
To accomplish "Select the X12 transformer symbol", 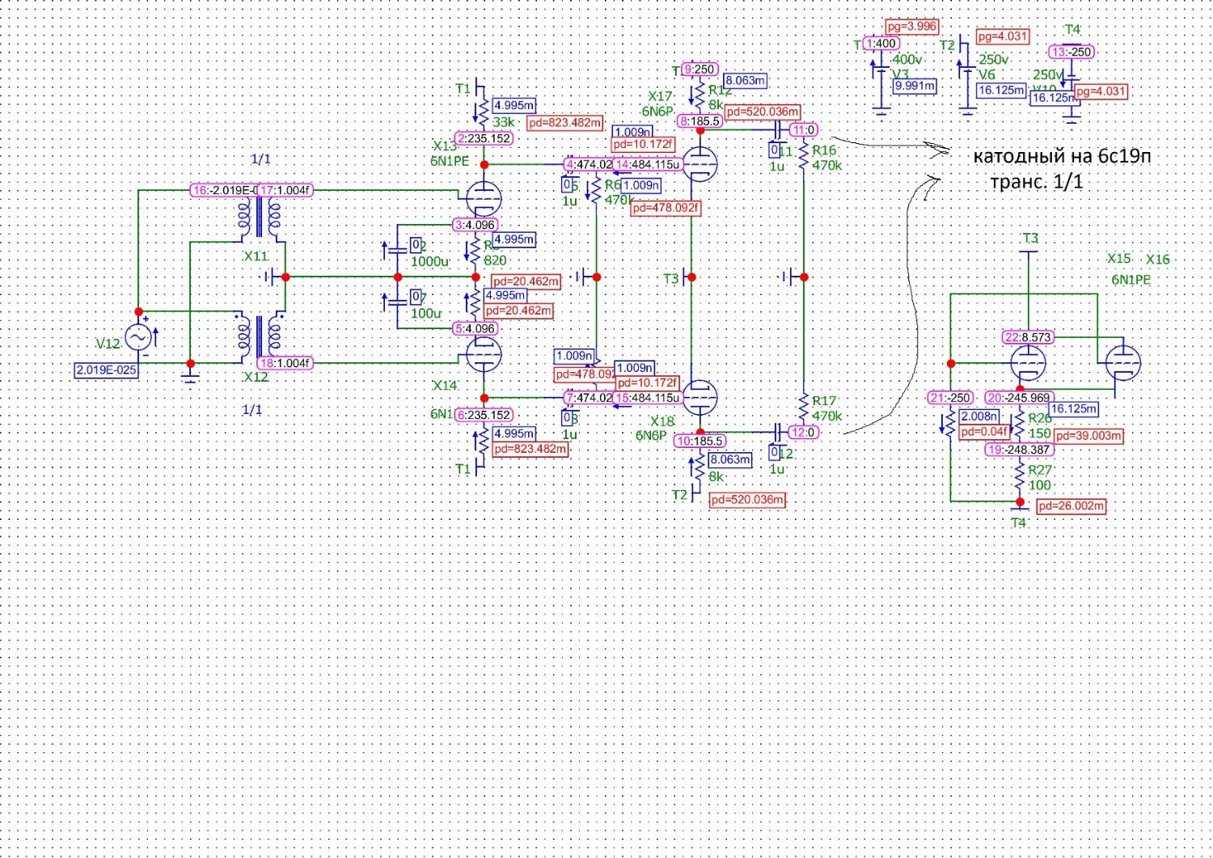I will pos(259,336).
